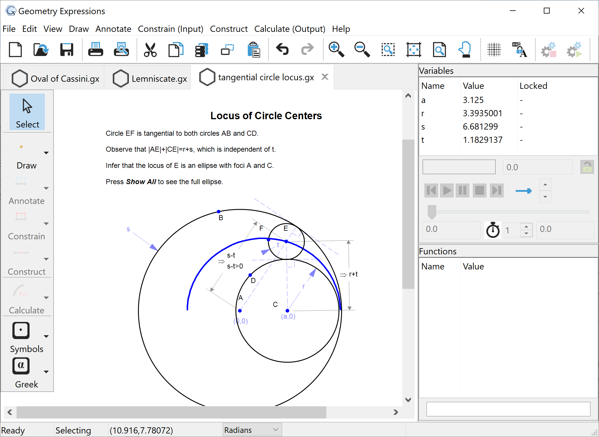Viewport: 599px width, 437px height.
Task: Click the pan hand tool icon
Action: click(x=465, y=49)
